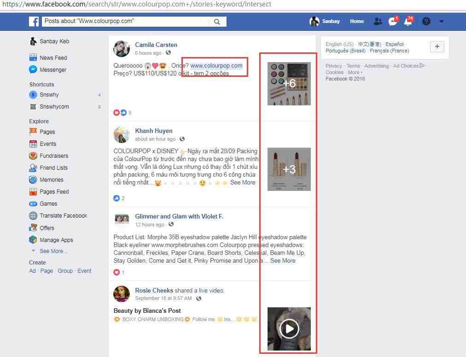Screen dimensions: 466x357
Task: Expand the account dropdown arrow
Action: [x=441, y=21]
